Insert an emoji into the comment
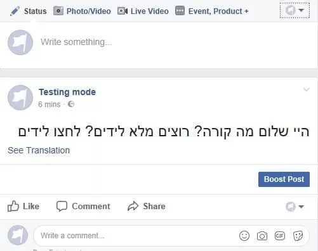Image resolution: width=318 pixels, height=251 pixels. pyautogui.click(x=244, y=236)
